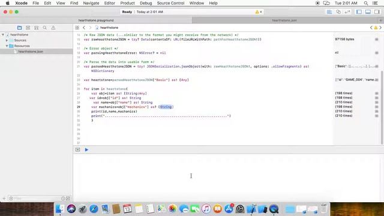Open the Issue navigator warning icon
Viewport: 384px width, 216px height.
[53, 28]
